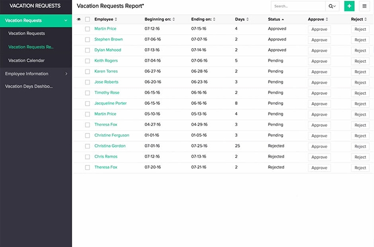Reject Christine Ferguson's vacation request
Screen dimensions: 374x247
click(x=360, y=136)
